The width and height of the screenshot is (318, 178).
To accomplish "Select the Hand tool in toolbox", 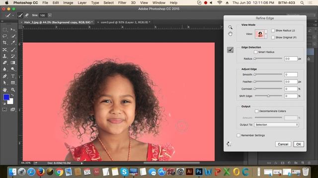I will [4, 89].
